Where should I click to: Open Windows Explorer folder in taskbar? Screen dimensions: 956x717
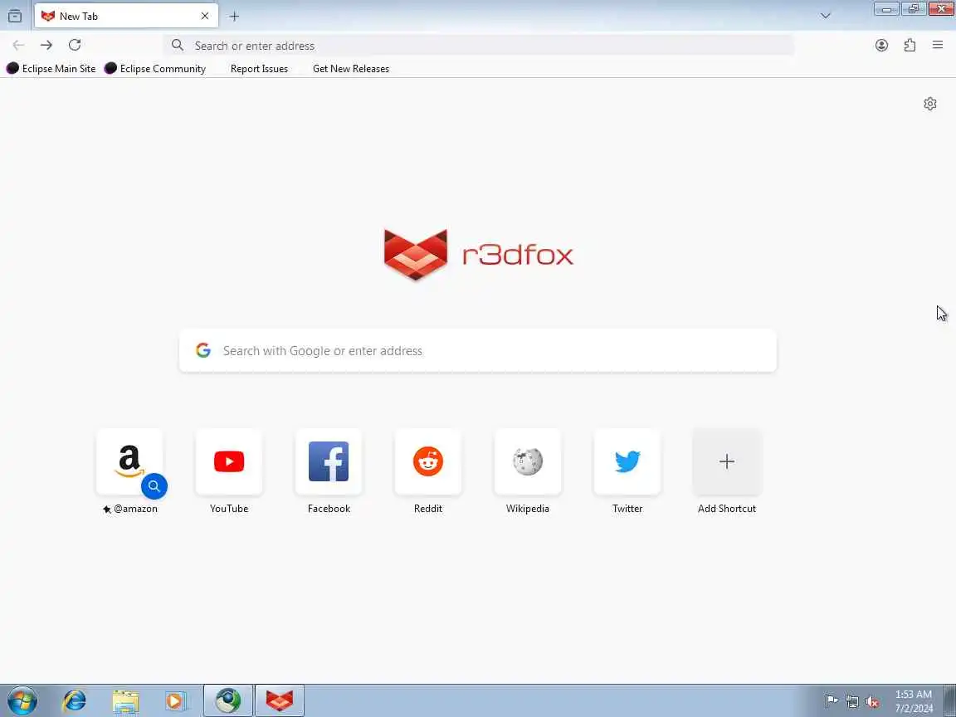pos(125,700)
